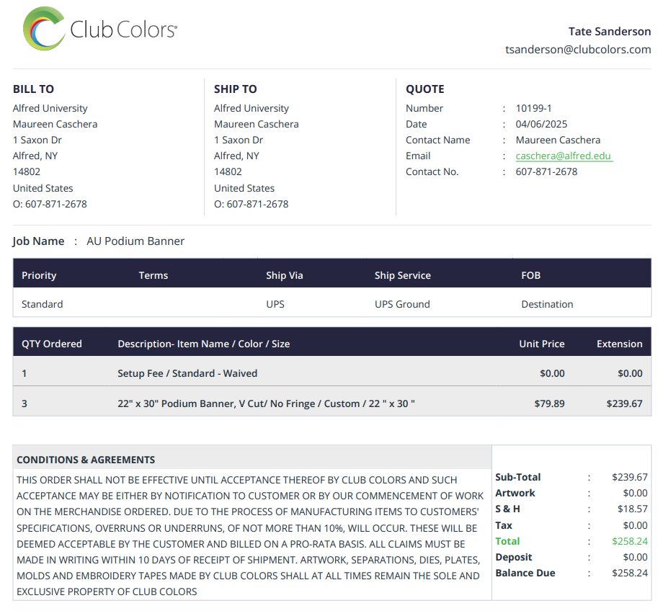The height and width of the screenshot is (616, 663).
Task: Click the Description- Item Name header
Action: [x=203, y=344]
